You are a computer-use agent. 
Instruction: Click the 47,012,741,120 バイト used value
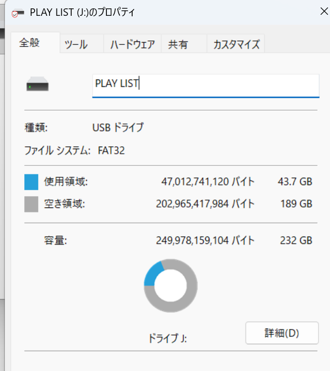[x=208, y=182]
